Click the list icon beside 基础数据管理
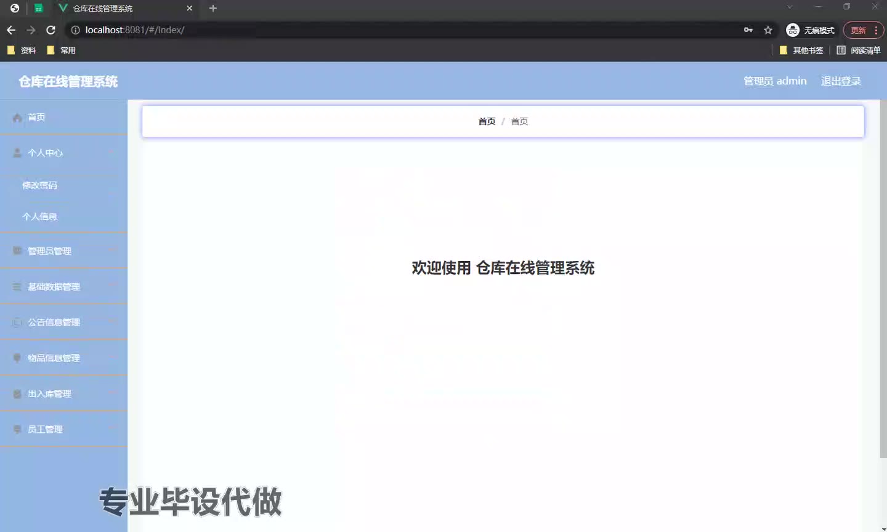887x532 pixels. click(x=17, y=286)
